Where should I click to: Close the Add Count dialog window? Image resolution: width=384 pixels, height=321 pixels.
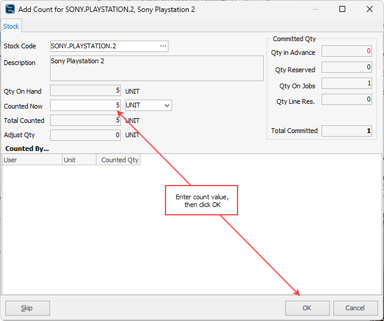pyautogui.click(x=370, y=9)
